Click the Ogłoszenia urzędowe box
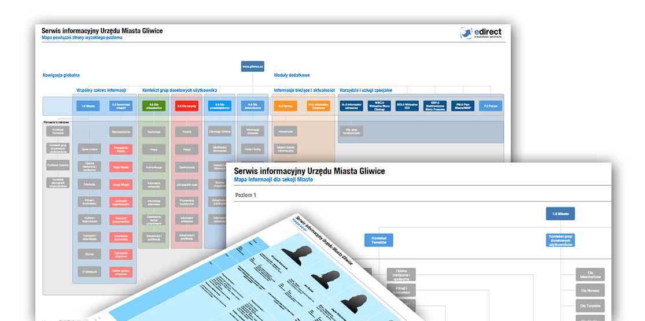Image resolution: width=645 pixels, height=321 pixels. (x=121, y=254)
